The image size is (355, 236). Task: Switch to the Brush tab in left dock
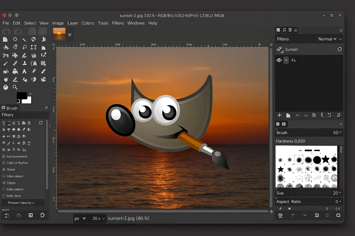coord(10,108)
